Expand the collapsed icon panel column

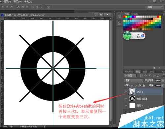(x=121, y=11)
